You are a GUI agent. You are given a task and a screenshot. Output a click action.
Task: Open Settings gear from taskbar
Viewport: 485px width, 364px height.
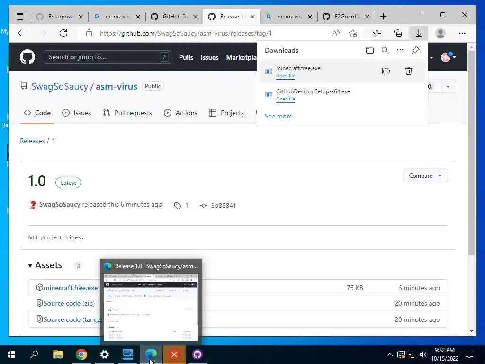coord(105,355)
